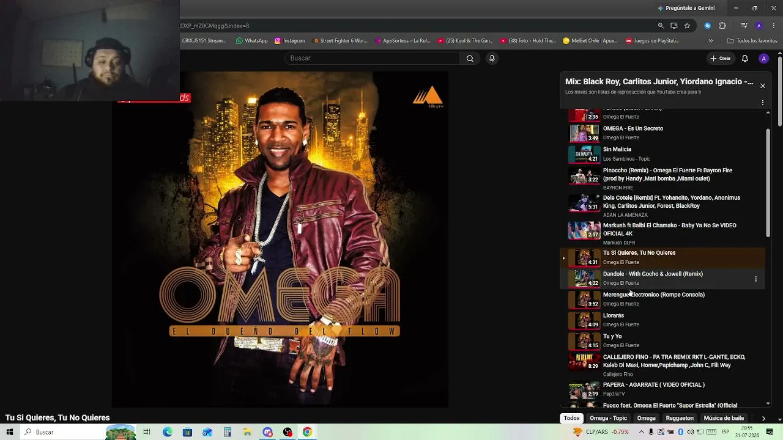Select the Música de baile filter chip

click(x=724, y=418)
